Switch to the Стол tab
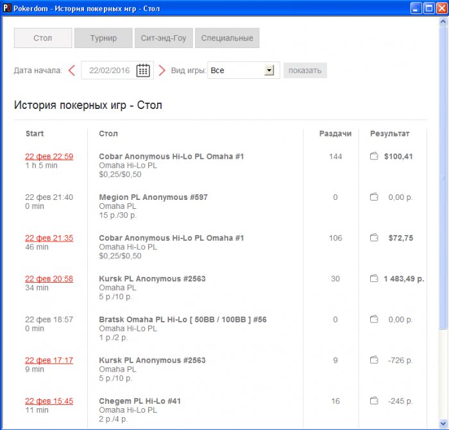The width and height of the screenshot is (449, 430). point(43,38)
